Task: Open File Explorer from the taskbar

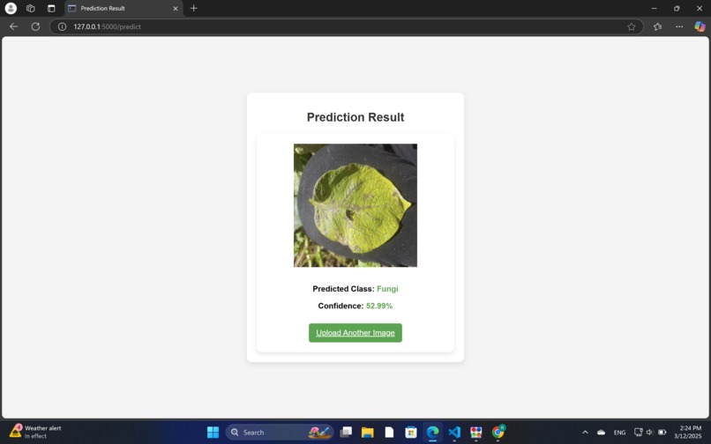Action: click(367, 433)
